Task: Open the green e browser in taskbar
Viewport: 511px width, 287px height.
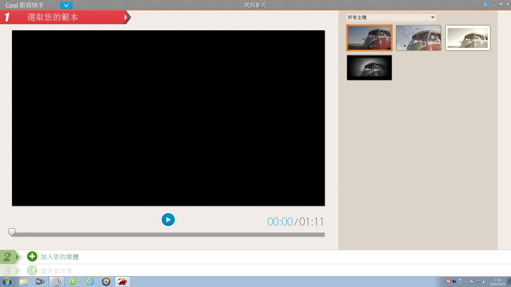Action: (73, 282)
